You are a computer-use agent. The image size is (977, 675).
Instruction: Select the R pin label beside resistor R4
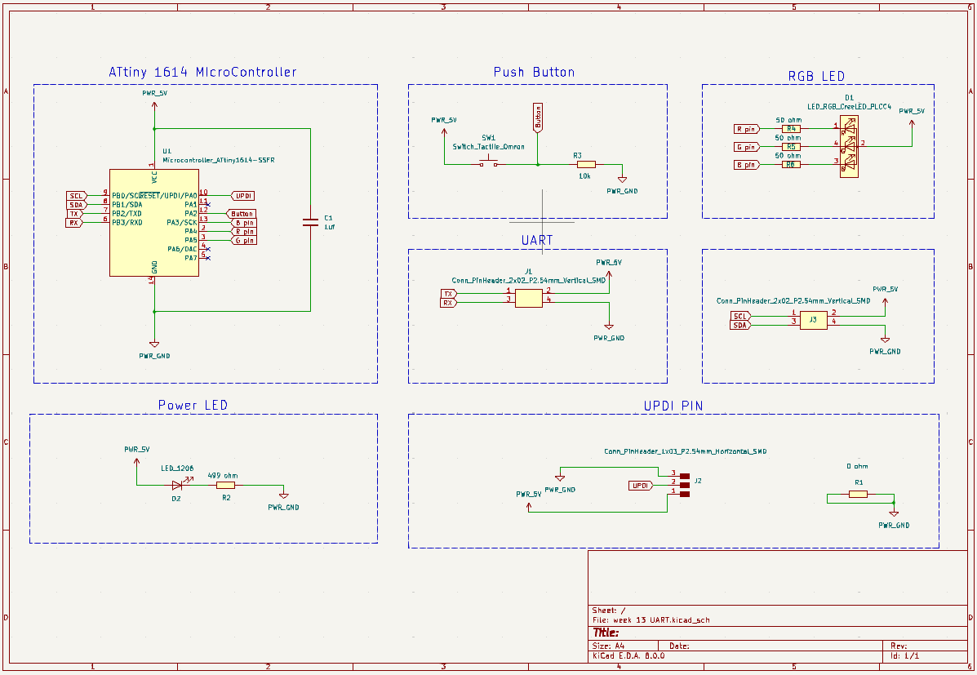[x=746, y=129]
